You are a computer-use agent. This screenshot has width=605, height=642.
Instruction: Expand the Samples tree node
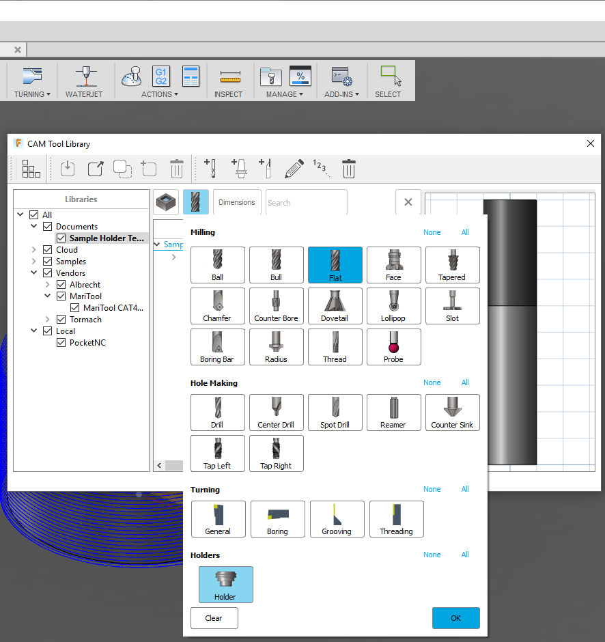pyautogui.click(x=34, y=261)
